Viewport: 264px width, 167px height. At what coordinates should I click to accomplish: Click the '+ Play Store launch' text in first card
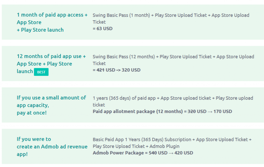(40, 30)
